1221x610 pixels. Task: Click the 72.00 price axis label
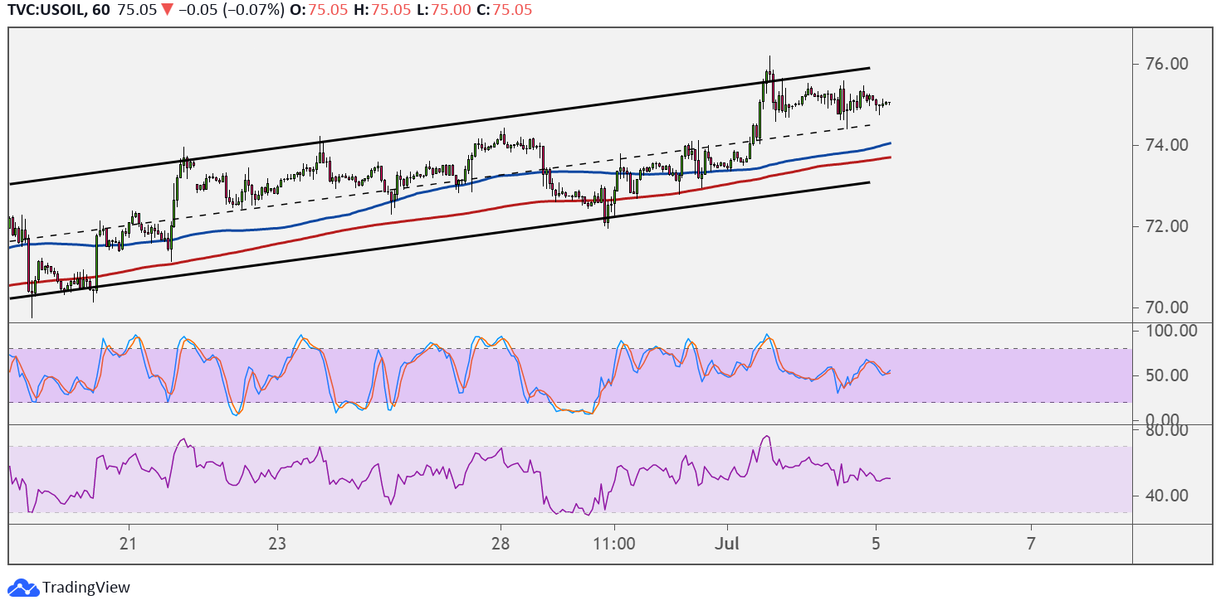(x=1167, y=226)
